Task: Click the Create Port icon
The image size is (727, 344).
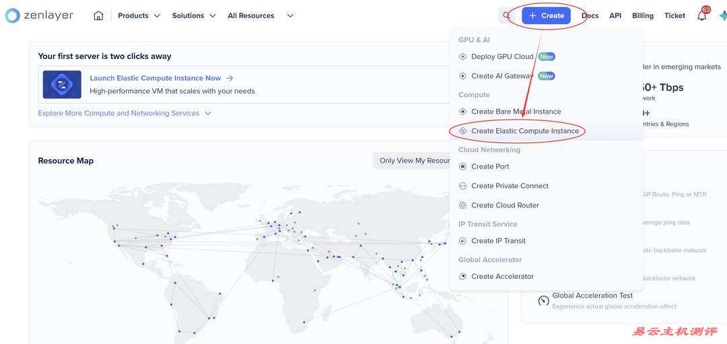Action: 462,167
